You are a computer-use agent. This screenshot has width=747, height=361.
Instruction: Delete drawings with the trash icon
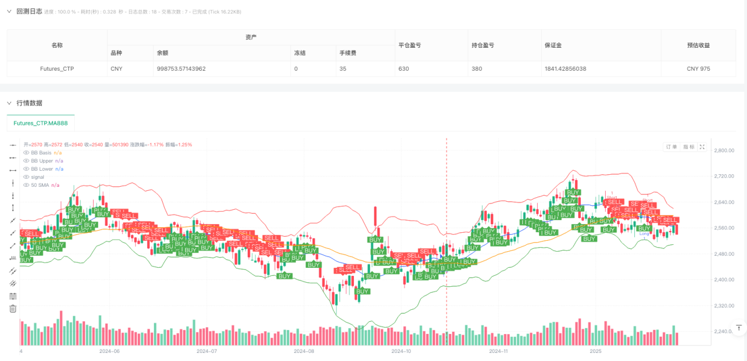[13, 309]
